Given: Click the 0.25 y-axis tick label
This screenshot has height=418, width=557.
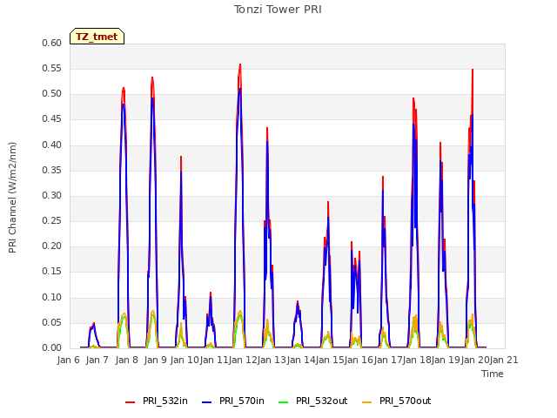Looking at the screenshot, I should click(52, 220).
